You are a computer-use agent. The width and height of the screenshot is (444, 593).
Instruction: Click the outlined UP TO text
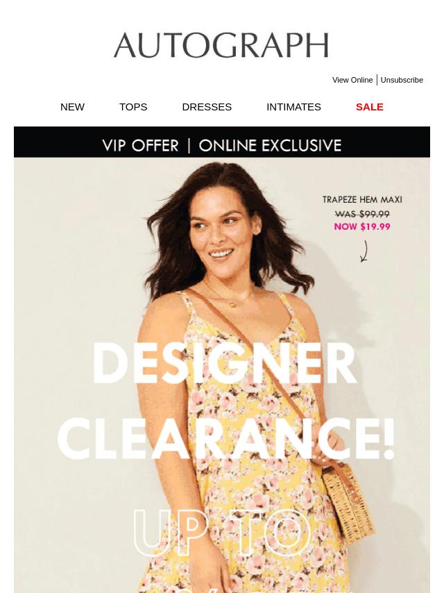click(x=222, y=533)
